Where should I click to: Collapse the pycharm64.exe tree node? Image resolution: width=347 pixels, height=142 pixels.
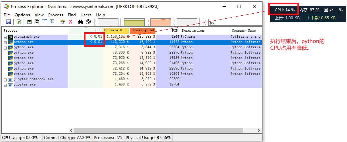click(x=5, y=37)
